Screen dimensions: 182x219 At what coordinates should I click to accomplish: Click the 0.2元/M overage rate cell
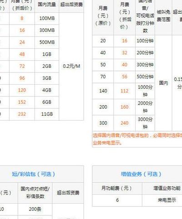[x=71, y=66]
